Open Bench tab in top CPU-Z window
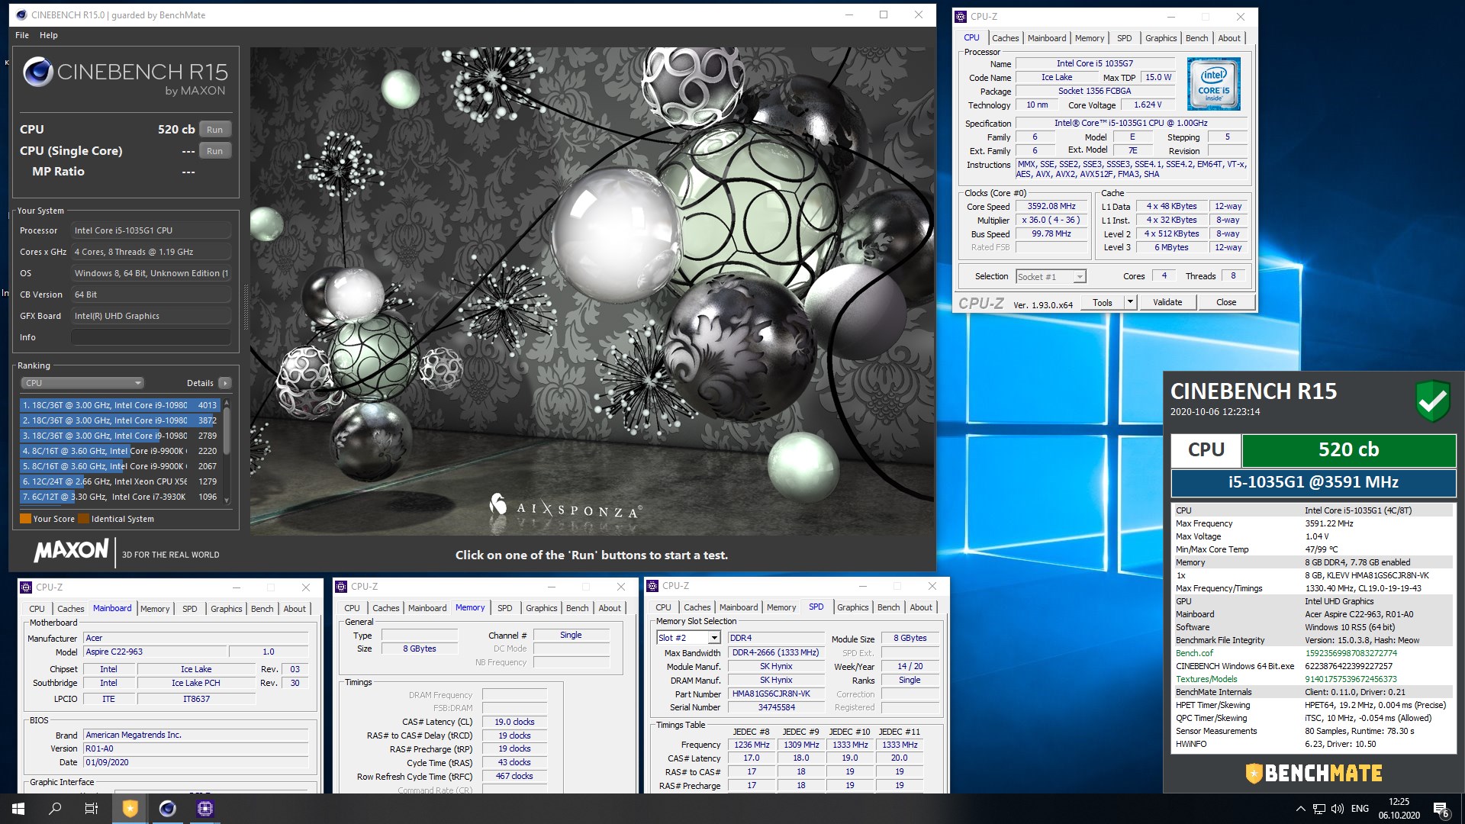The height and width of the screenshot is (824, 1465). [1196, 38]
